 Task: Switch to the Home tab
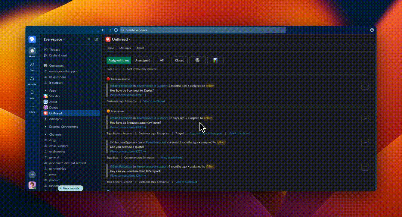(110, 48)
